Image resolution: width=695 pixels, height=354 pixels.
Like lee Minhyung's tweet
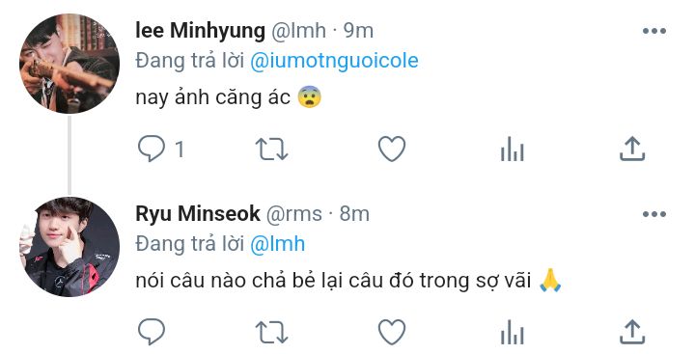[x=392, y=149]
